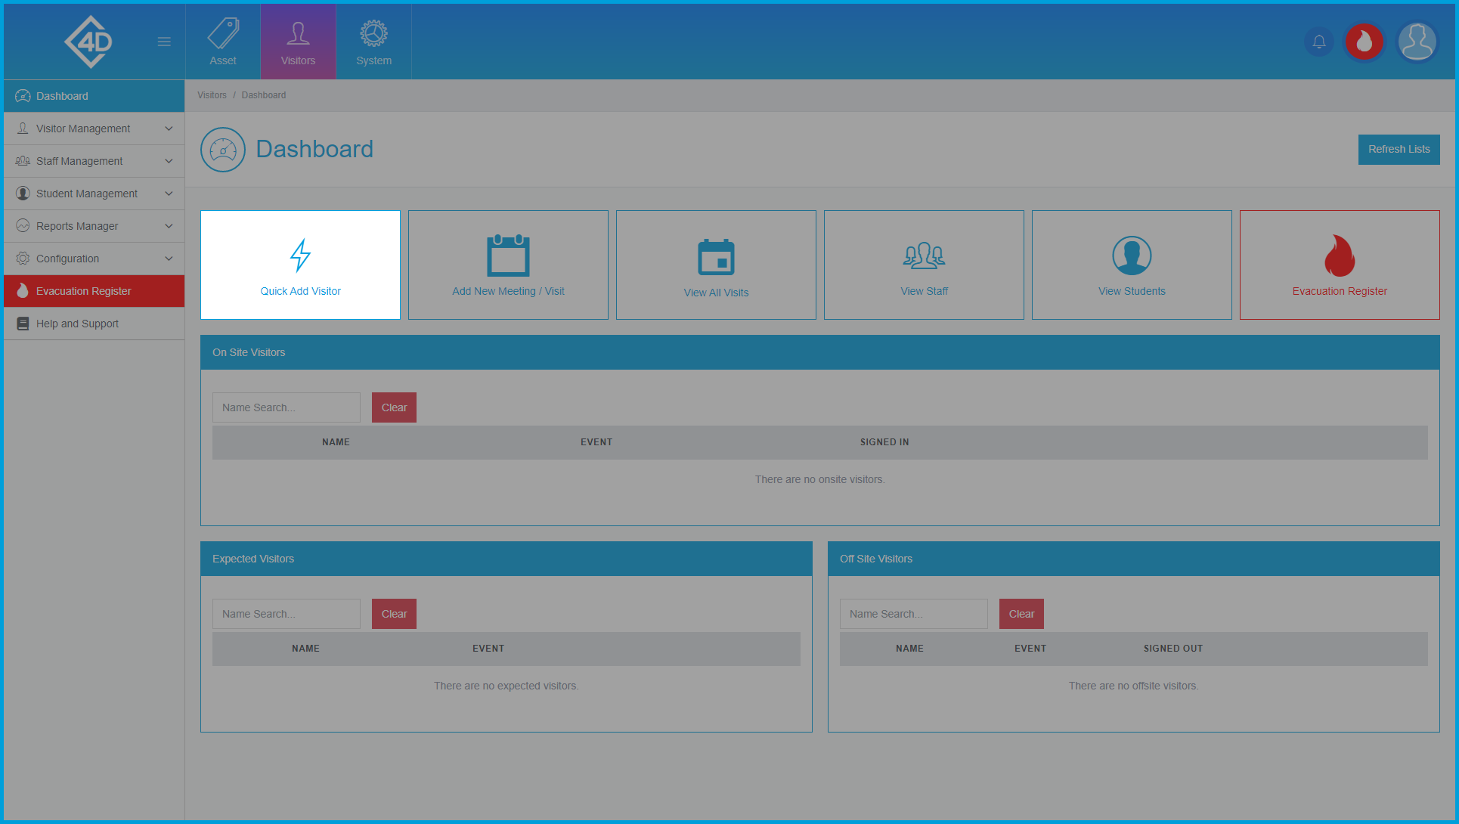Click View All Visits label
The width and height of the screenshot is (1459, 824).
(x=716, y=293)
